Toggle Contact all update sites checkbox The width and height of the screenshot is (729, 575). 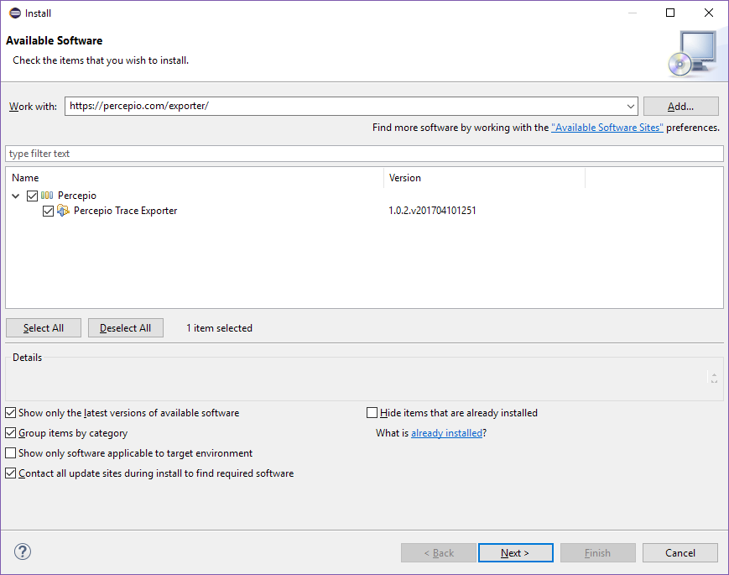(11, 473)
